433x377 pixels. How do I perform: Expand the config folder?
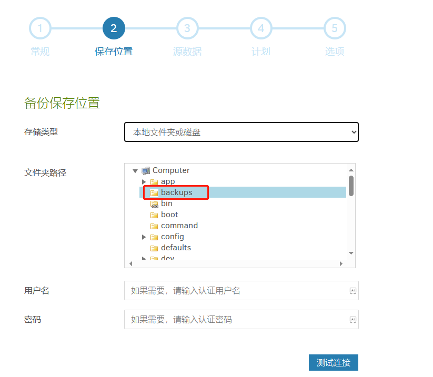click(144, 237)
